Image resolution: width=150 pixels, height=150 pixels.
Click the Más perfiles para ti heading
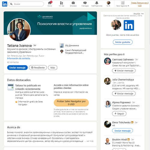[114, 54]
